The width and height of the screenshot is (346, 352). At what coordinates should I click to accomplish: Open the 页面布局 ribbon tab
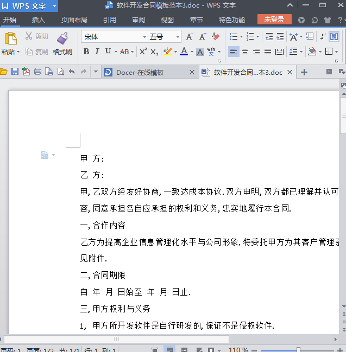click(74, 20)
